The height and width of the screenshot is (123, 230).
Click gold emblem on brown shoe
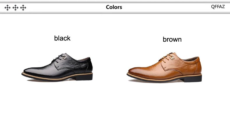tap(172, 57)
